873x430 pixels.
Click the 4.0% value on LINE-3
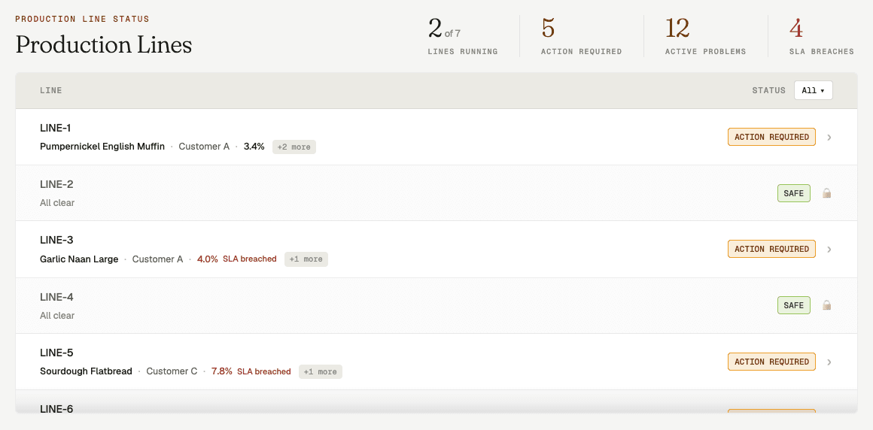tap(208, 259)
